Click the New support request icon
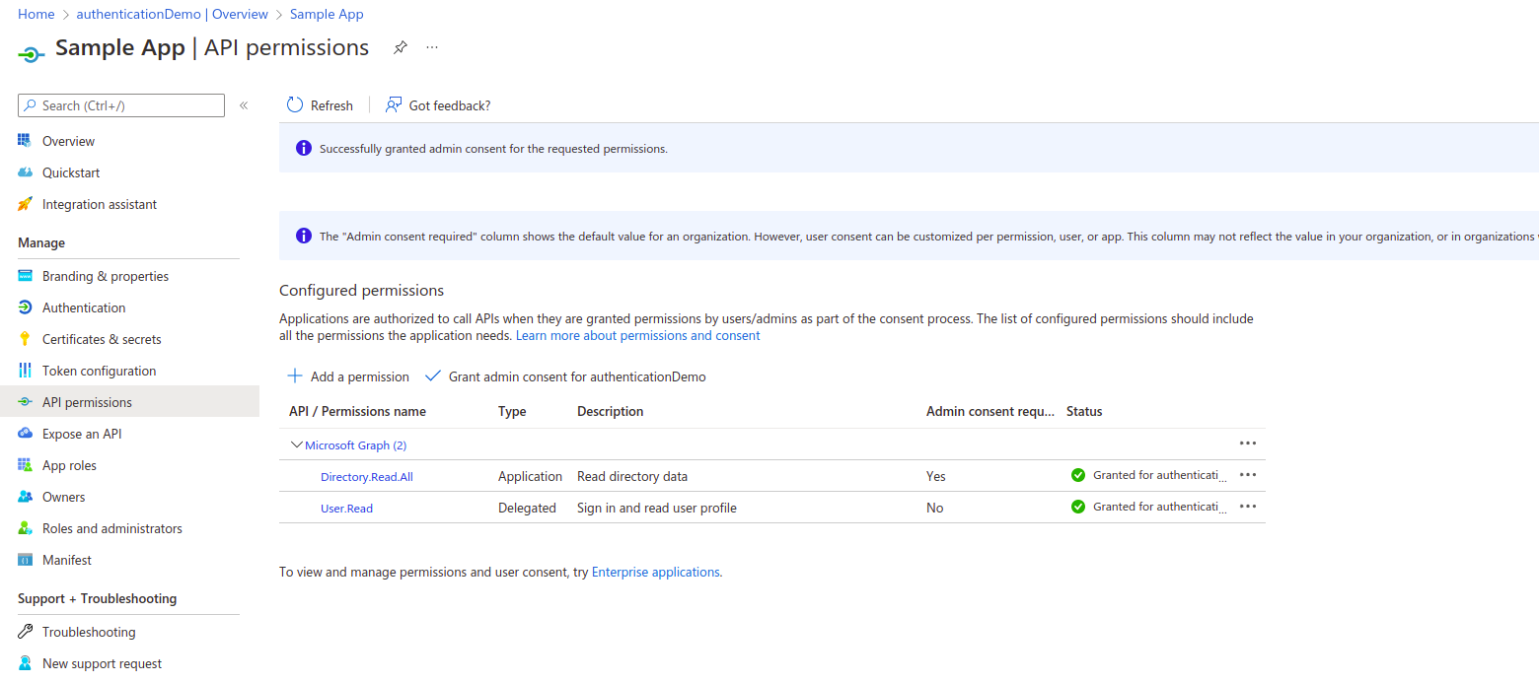Viewport: 1539px width, 683px height. (26, 663)
